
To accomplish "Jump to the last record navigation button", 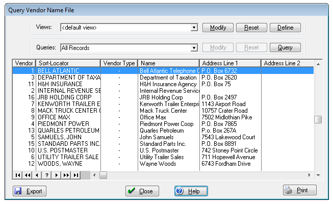I will pyautogui.click(x=75, y=175).
